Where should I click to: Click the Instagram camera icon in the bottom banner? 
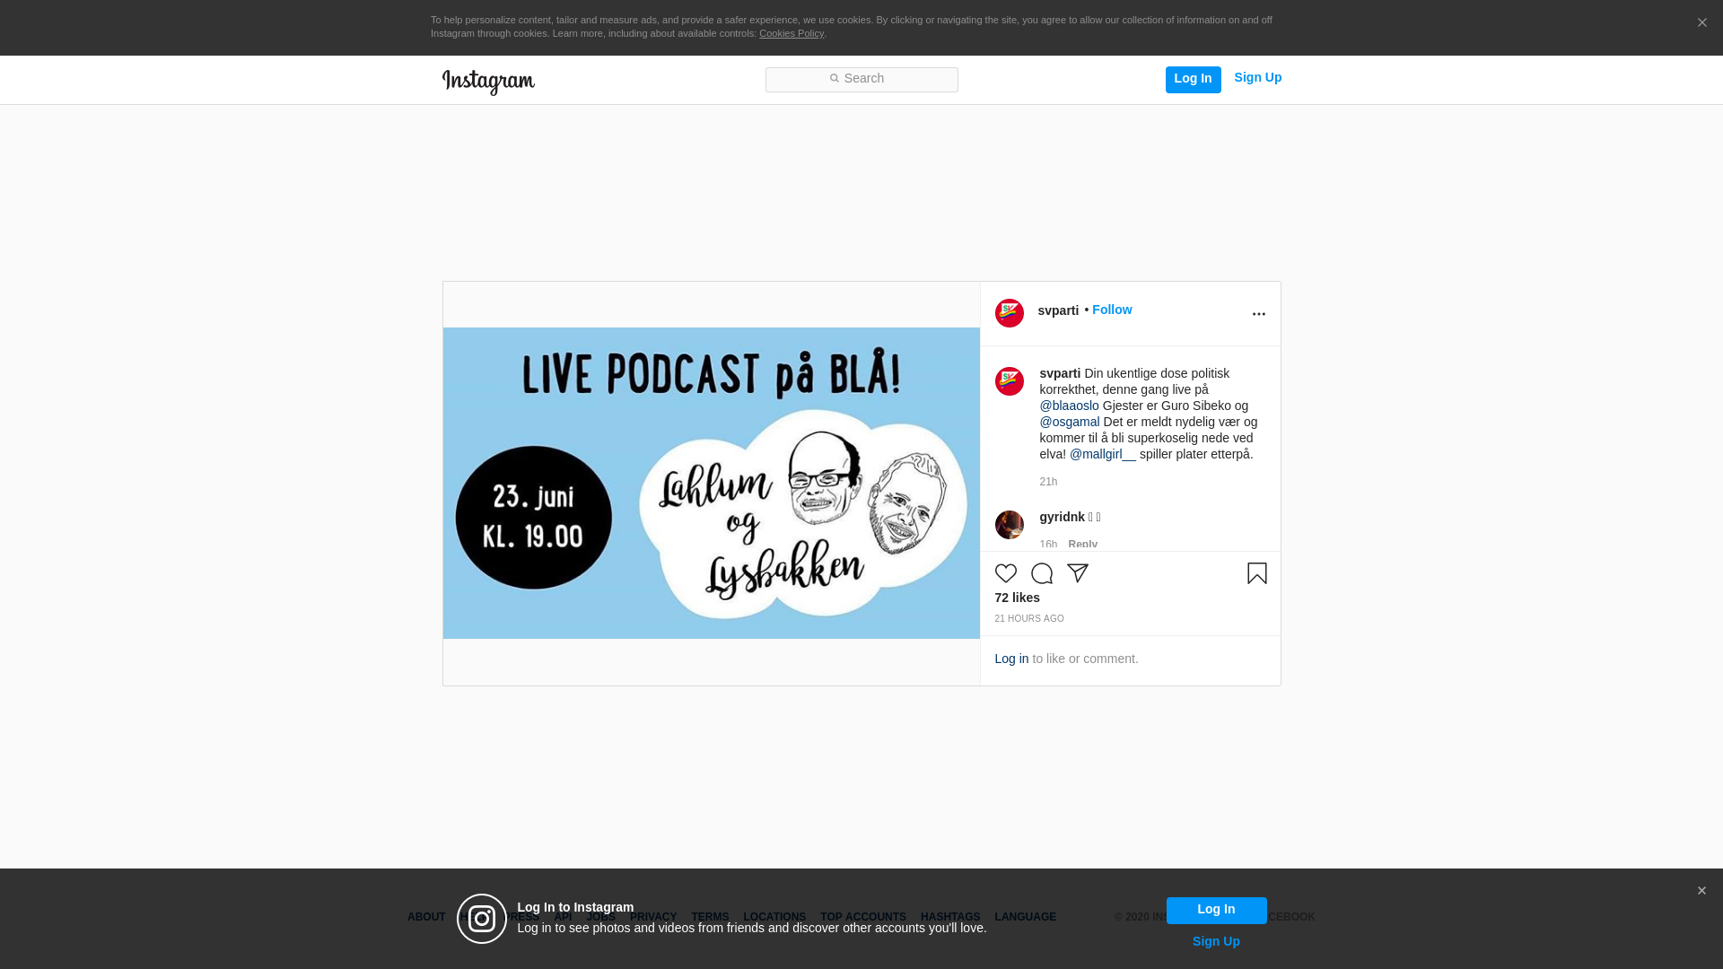point(482,919)
